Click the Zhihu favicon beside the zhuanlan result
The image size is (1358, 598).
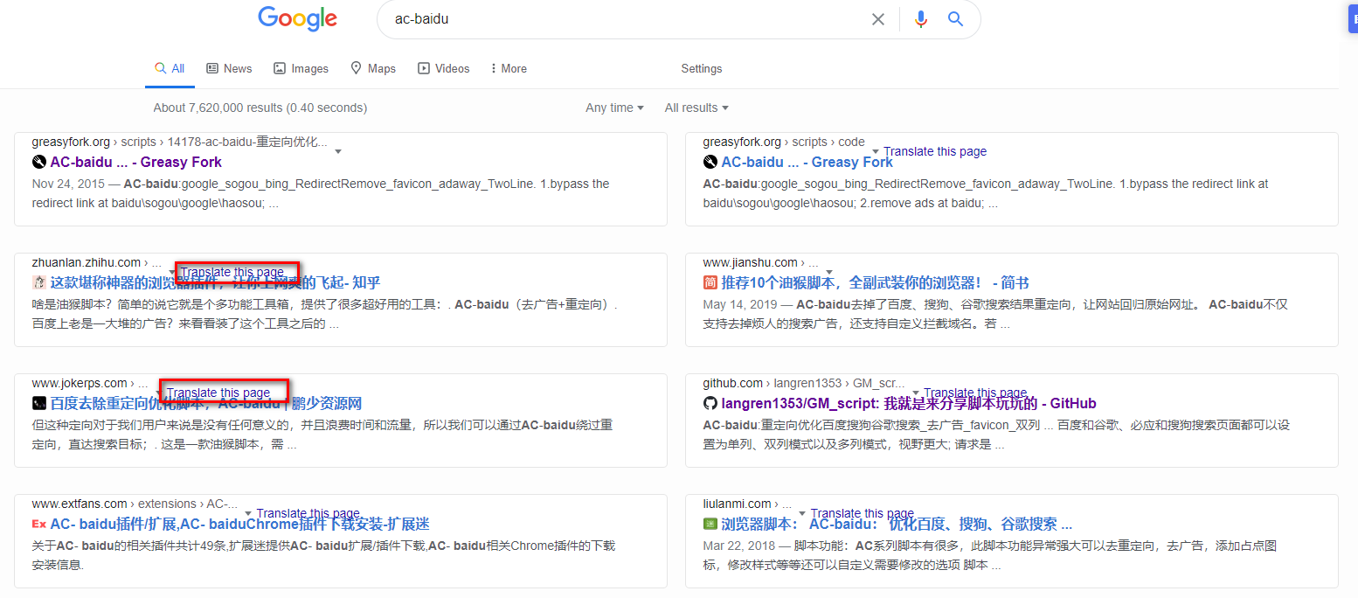click(x=39, y=282)
